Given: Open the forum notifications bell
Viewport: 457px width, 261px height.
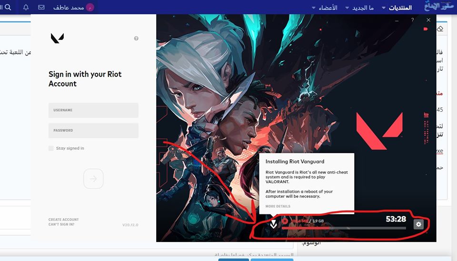Looking at the screenshot, I should tap(26, 8).
